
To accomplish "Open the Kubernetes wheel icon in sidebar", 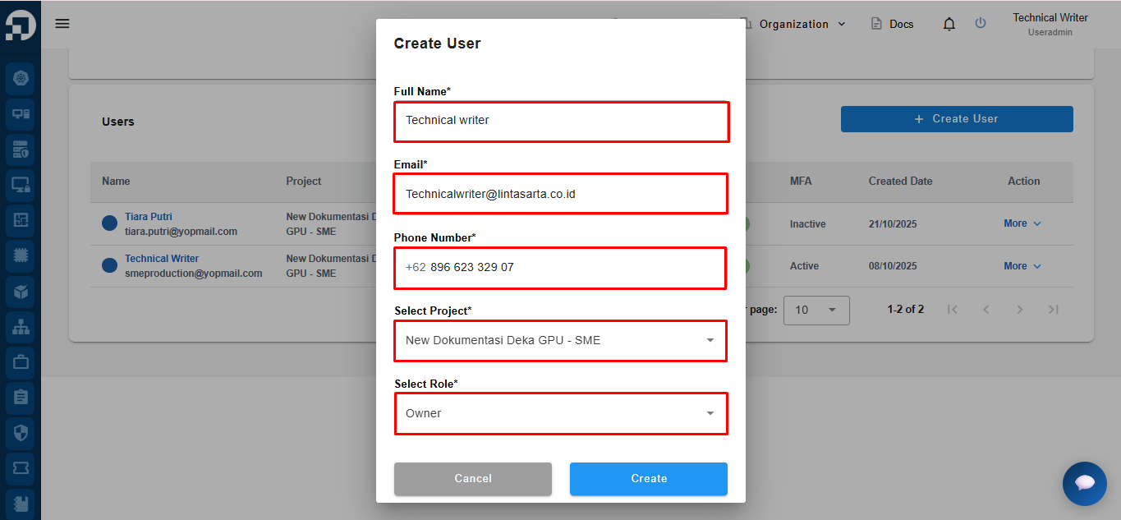I will point(21,79).
